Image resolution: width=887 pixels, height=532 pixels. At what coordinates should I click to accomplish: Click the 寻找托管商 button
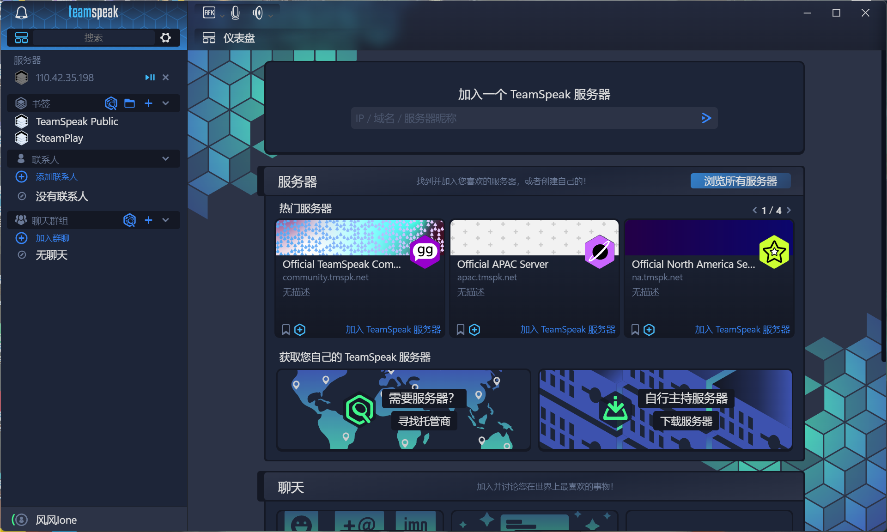pyautogui.click(x=424, y=421)
